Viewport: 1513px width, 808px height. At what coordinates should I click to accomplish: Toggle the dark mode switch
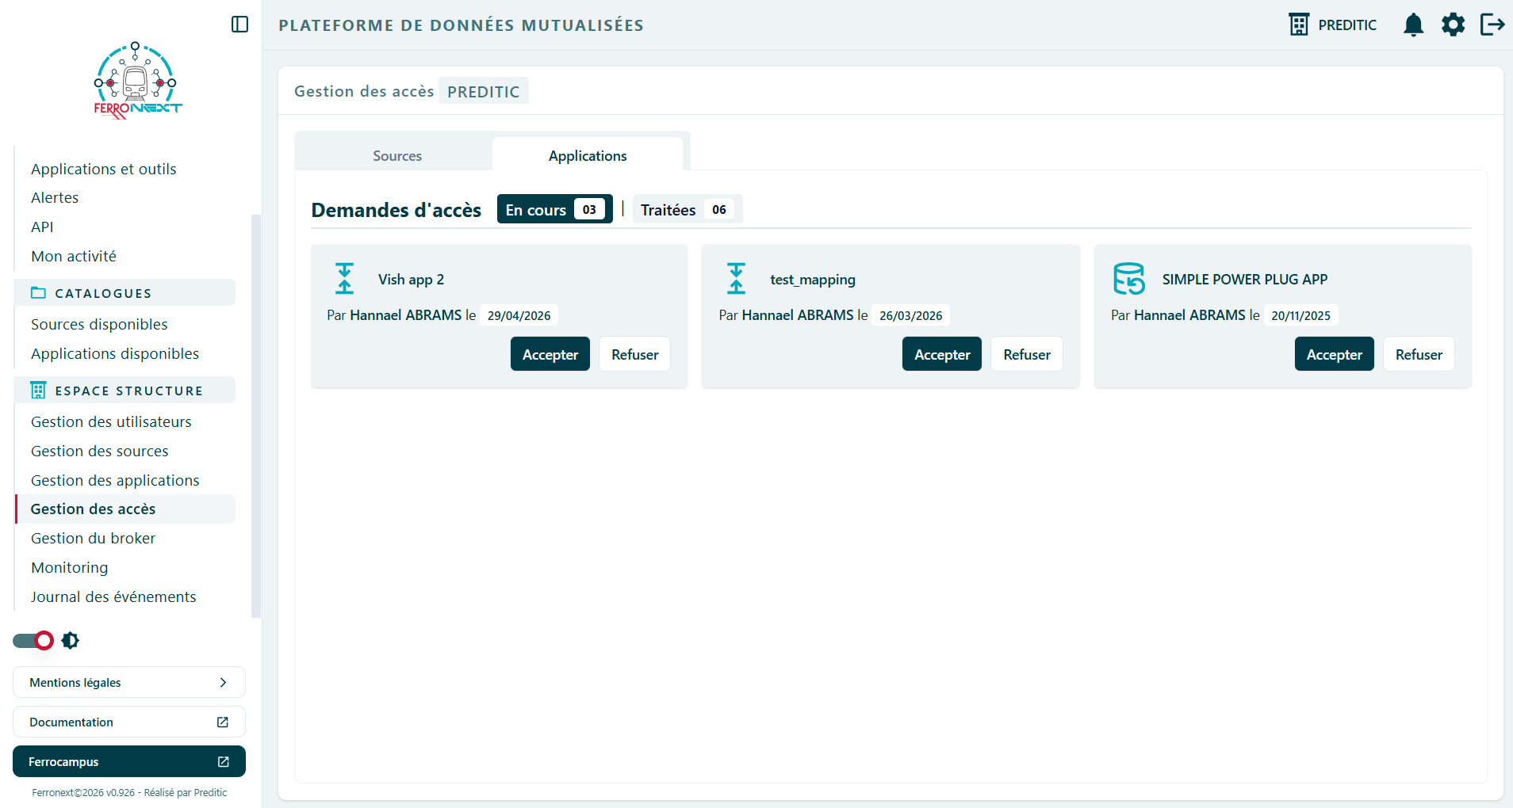tap(33, 640)
